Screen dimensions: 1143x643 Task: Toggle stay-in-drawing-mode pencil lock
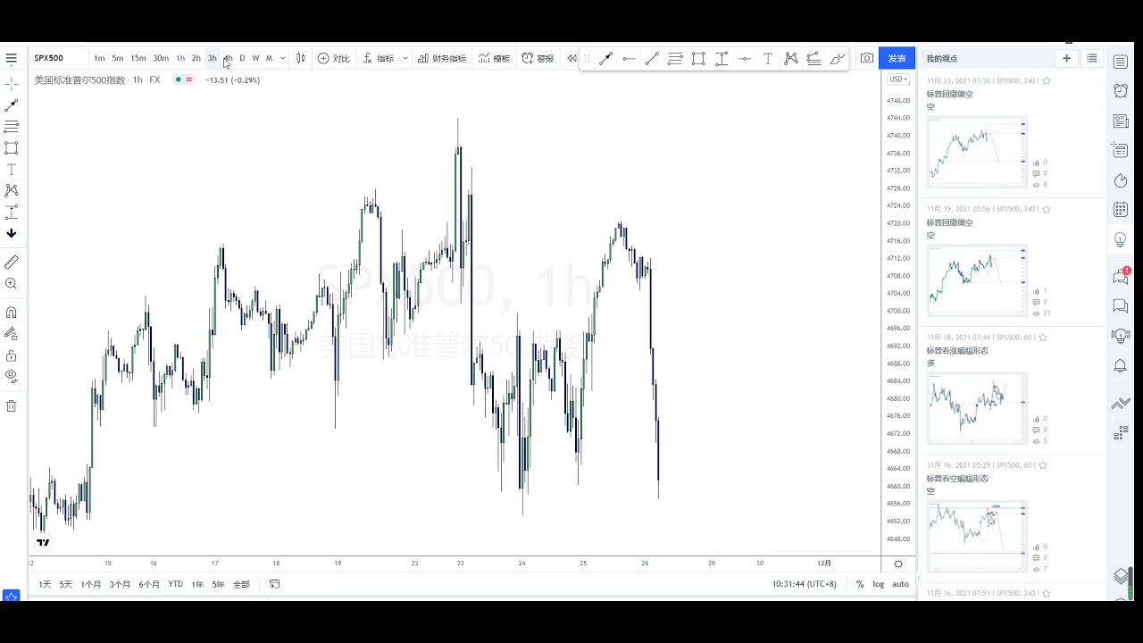point(11,334)
